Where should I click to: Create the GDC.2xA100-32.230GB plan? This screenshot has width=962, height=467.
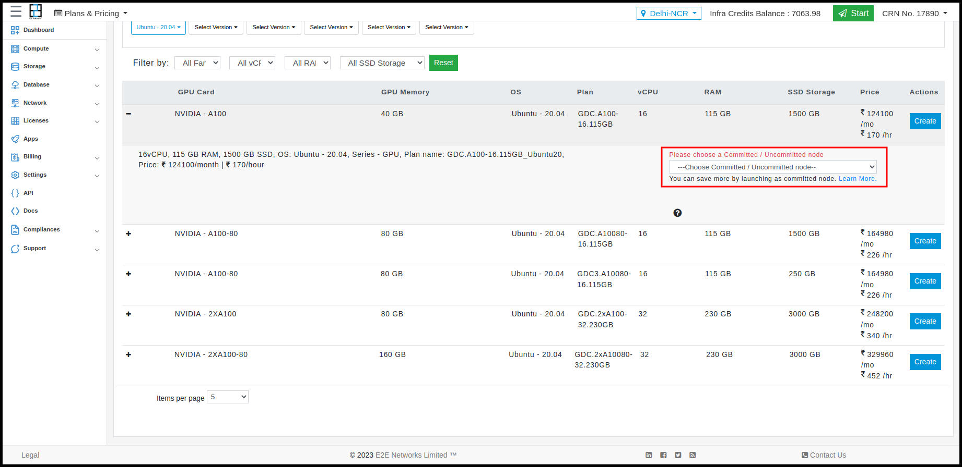tap(925, 321)
